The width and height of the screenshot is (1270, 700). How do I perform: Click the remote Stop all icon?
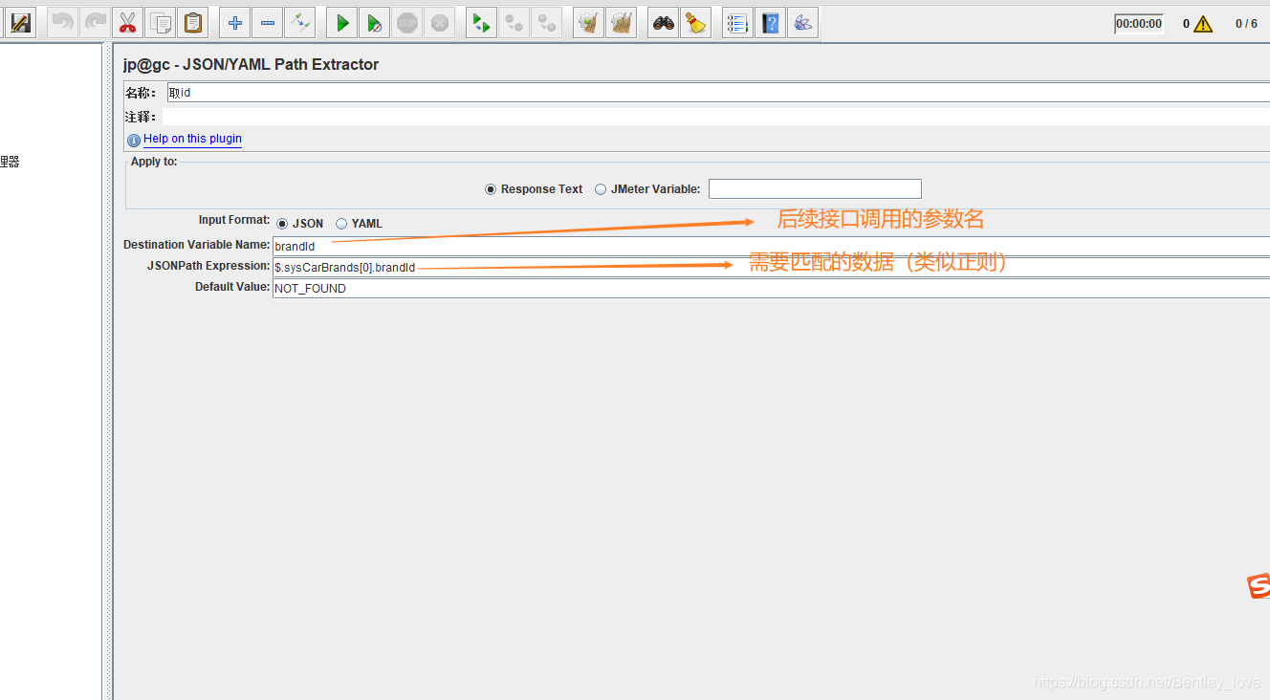[515, 23]
